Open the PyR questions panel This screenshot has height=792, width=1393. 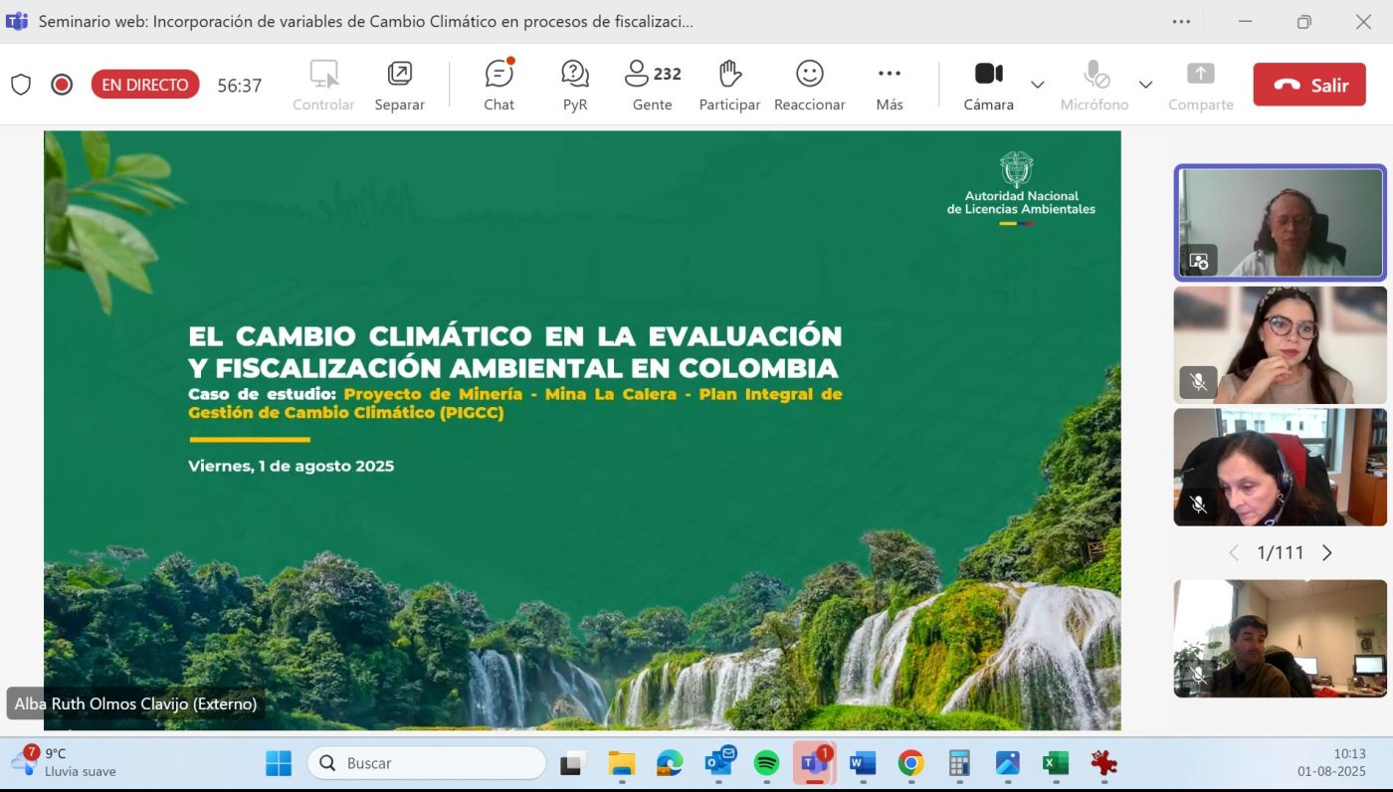pos(574,85)
